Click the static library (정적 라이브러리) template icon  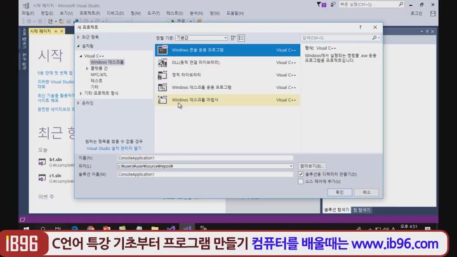point(162,75)
